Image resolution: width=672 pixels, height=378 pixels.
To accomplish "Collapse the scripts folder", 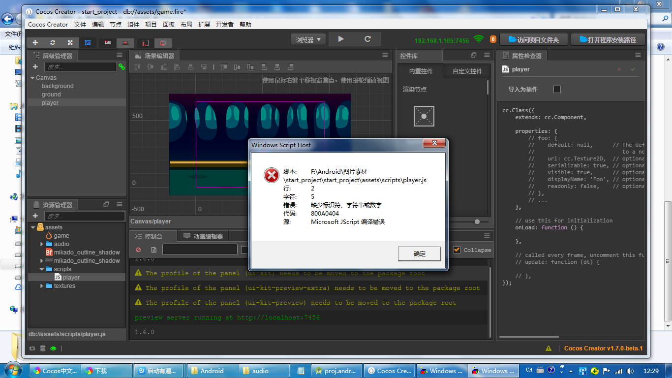I will tap(42, 269).
